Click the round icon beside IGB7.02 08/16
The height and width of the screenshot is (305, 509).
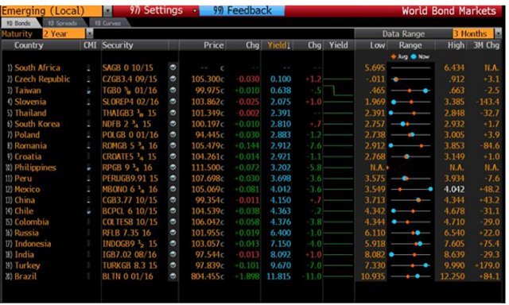(173, 254)
